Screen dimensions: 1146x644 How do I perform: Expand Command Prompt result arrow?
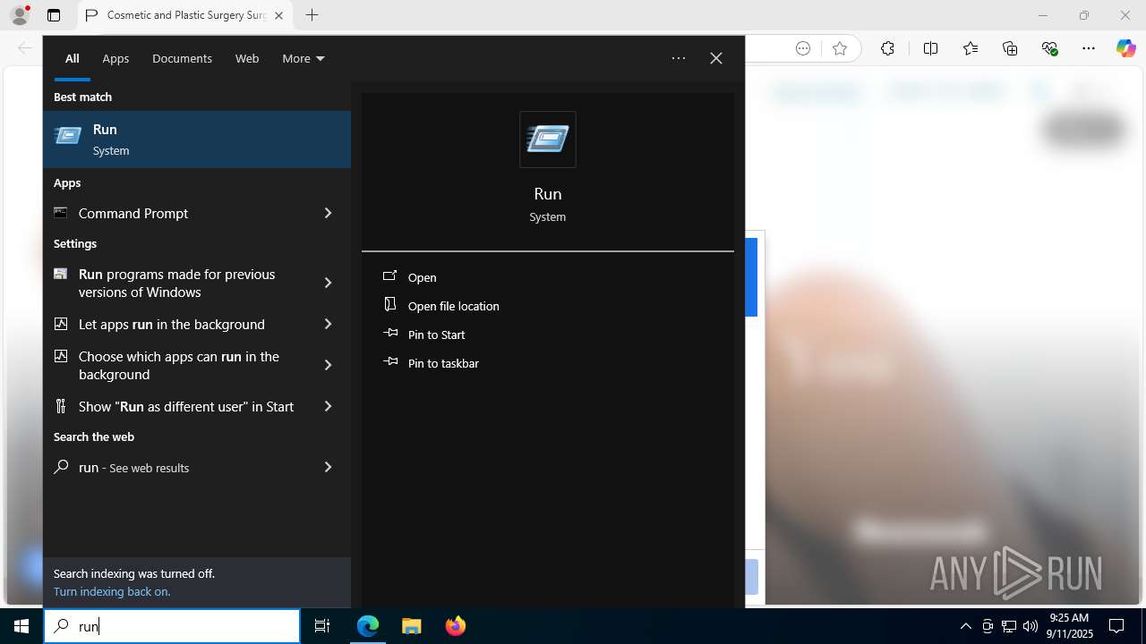(328, 213)
